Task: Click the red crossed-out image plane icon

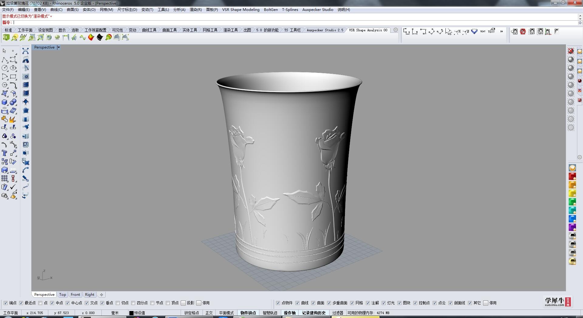Action: tap(523, 32)
